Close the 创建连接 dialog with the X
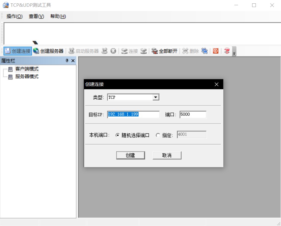This screenshot has width=281, height=226. tap(217, 84)
